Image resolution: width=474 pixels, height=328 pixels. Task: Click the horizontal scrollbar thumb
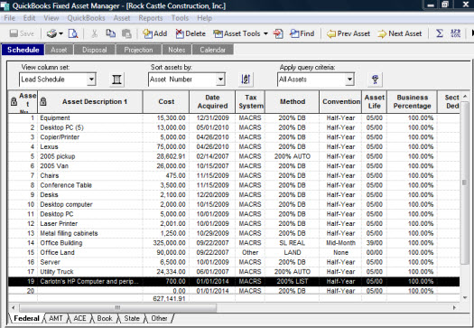click(118, 308)
